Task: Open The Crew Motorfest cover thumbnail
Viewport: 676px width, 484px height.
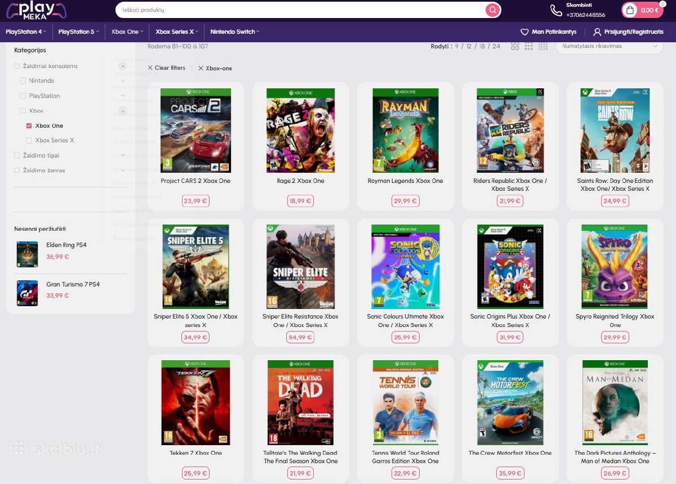Action: point(510,403)
